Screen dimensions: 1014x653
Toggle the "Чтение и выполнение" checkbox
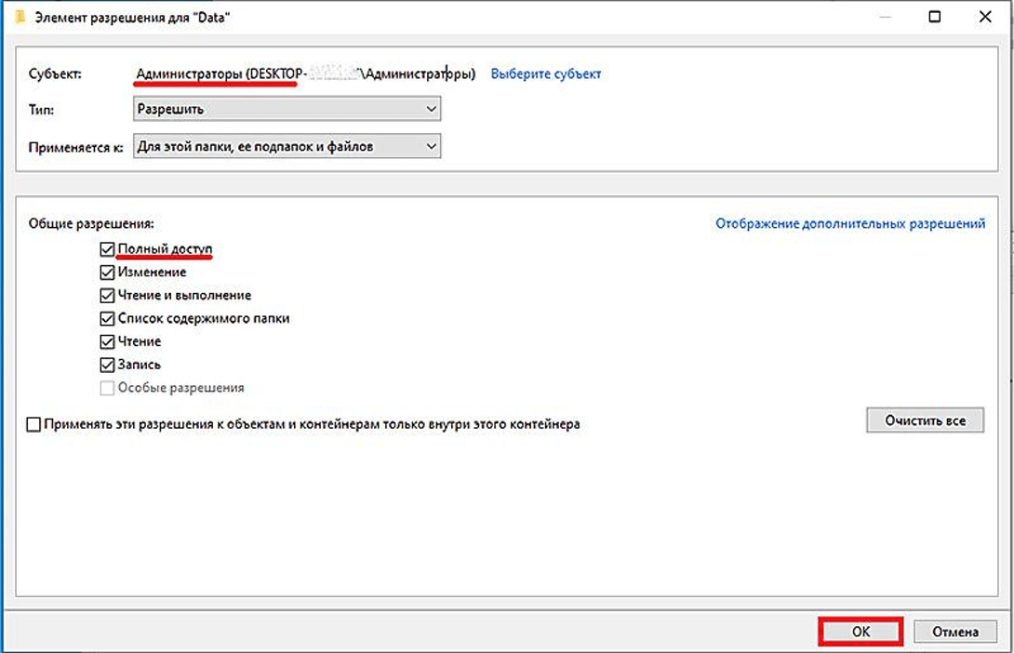coord(107,296)
